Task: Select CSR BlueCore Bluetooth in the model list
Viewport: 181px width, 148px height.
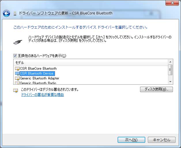Action: (38, 69)
